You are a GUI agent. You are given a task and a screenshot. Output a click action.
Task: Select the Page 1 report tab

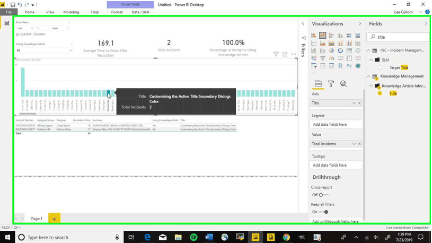[37, 219]
